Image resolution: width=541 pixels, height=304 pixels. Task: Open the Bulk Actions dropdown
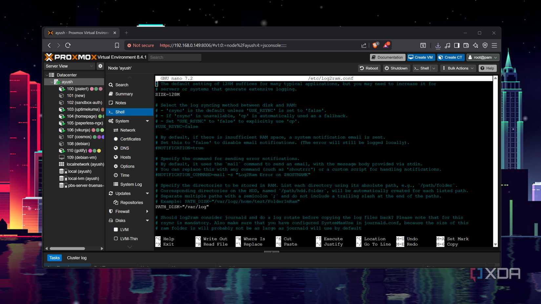(458, 68)
